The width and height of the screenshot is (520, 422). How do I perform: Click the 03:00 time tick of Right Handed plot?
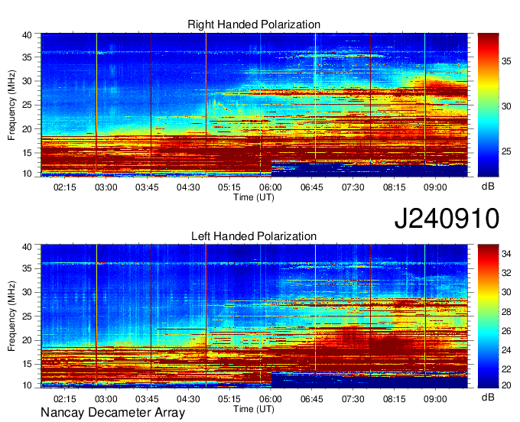point(106,187)
